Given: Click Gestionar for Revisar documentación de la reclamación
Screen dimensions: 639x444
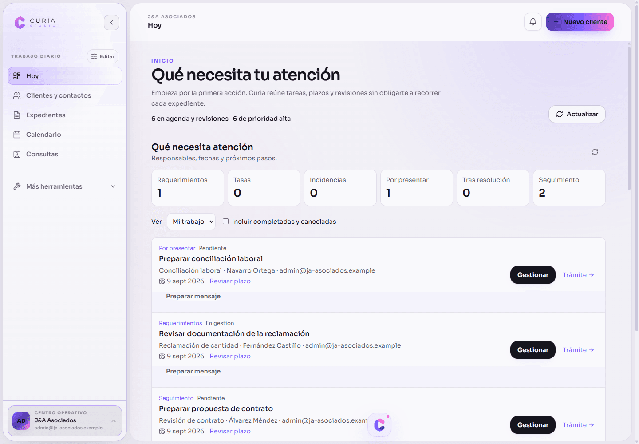Looking at the screenshot, I should (533, 350).
